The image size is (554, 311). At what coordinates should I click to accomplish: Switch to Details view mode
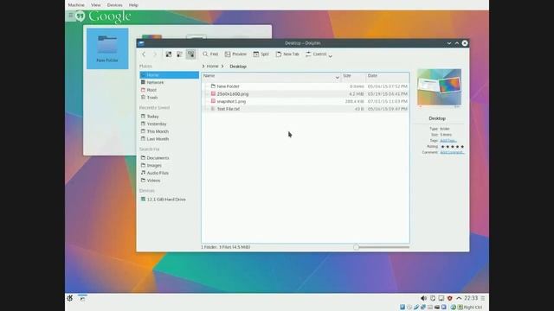tap(190, 54)
